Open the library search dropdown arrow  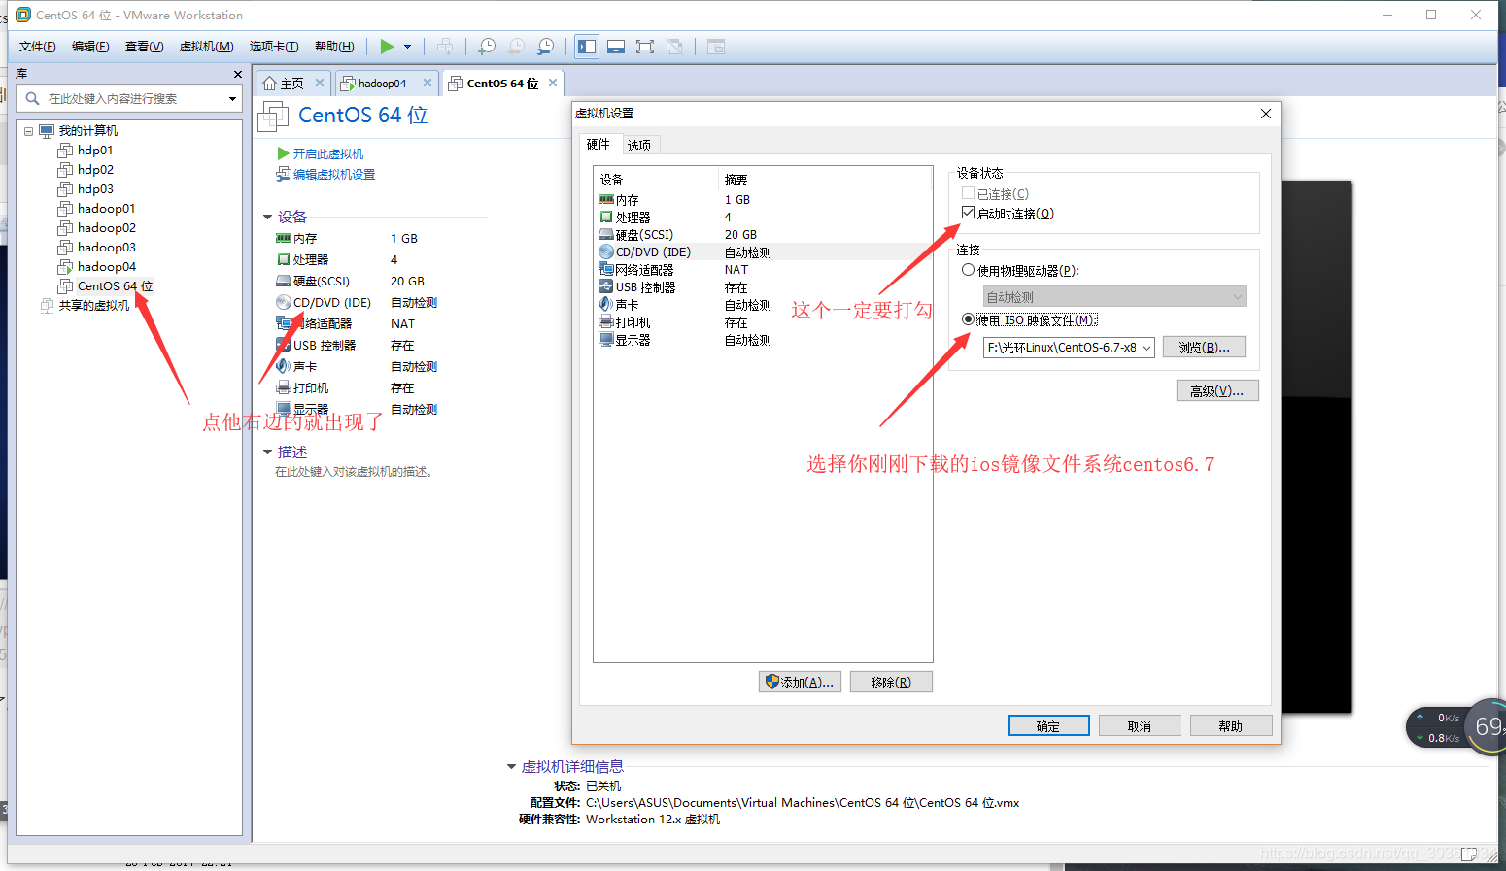232,98
